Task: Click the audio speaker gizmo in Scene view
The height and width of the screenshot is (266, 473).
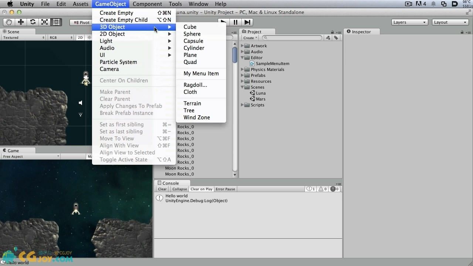Action: point(81,103)
